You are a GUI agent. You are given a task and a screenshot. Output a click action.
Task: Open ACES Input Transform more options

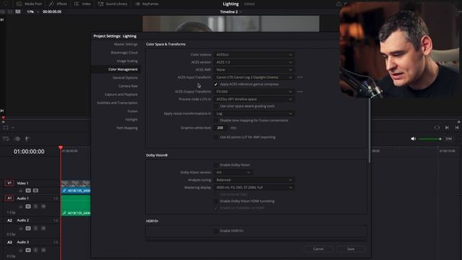tap(300, 77)
